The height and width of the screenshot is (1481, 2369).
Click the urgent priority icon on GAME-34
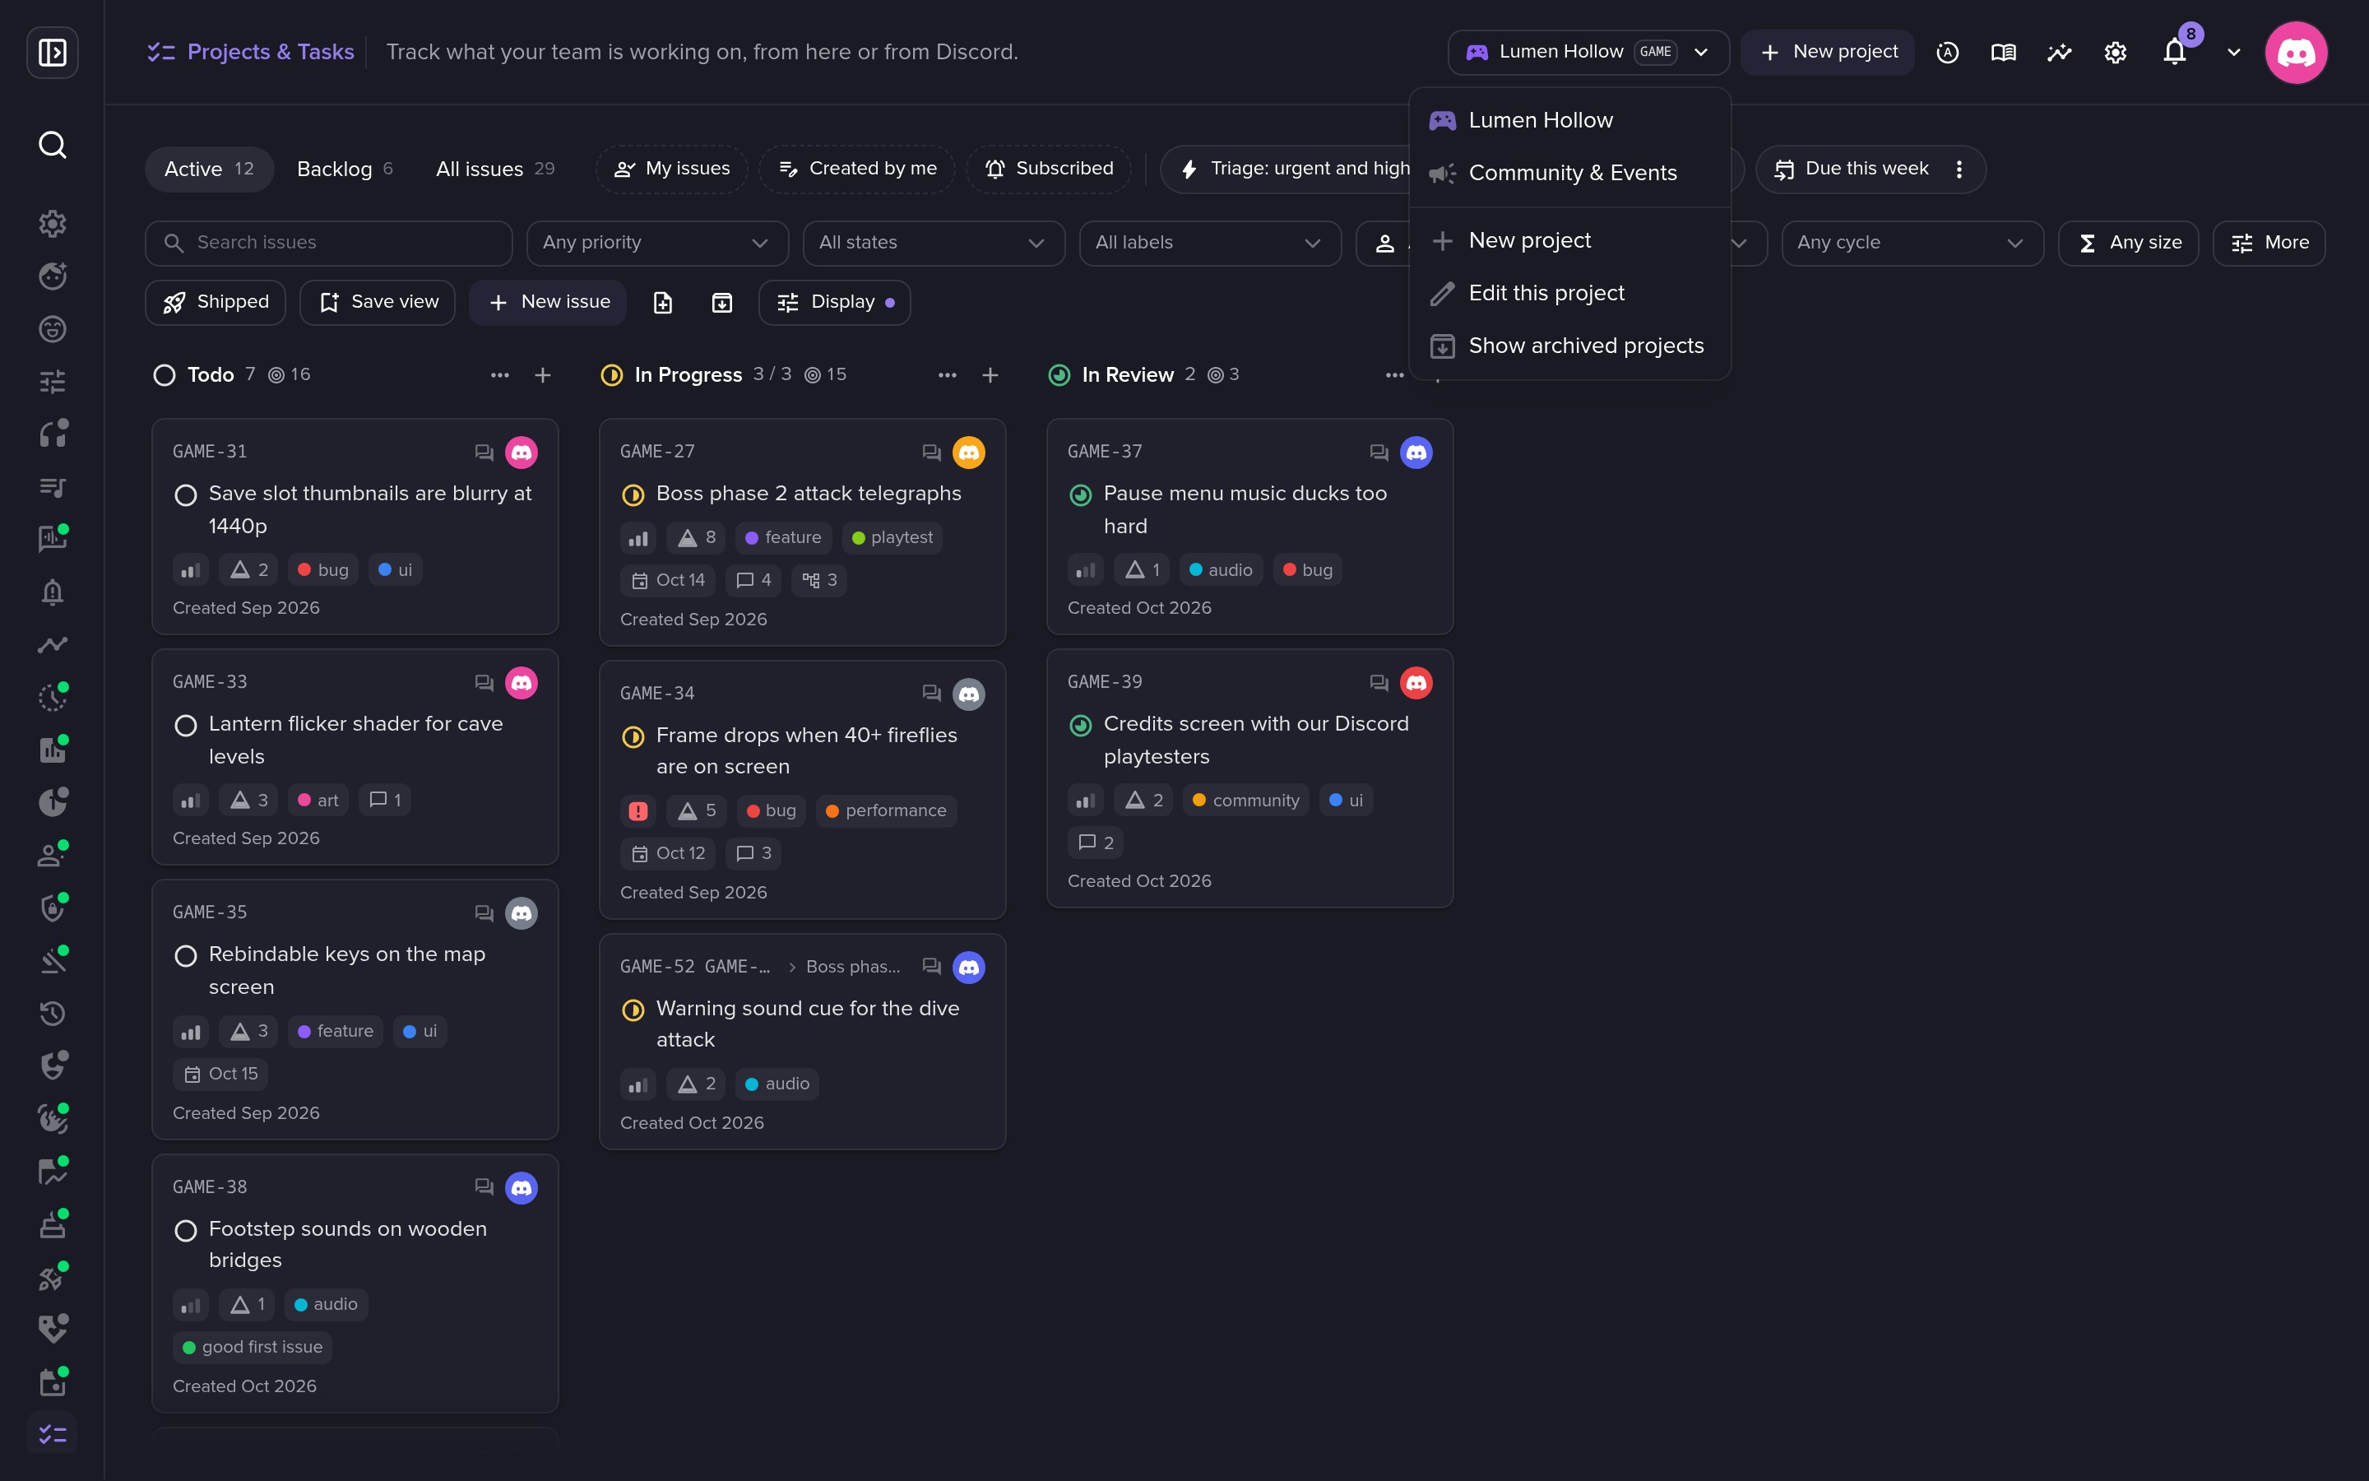[638, 811]
